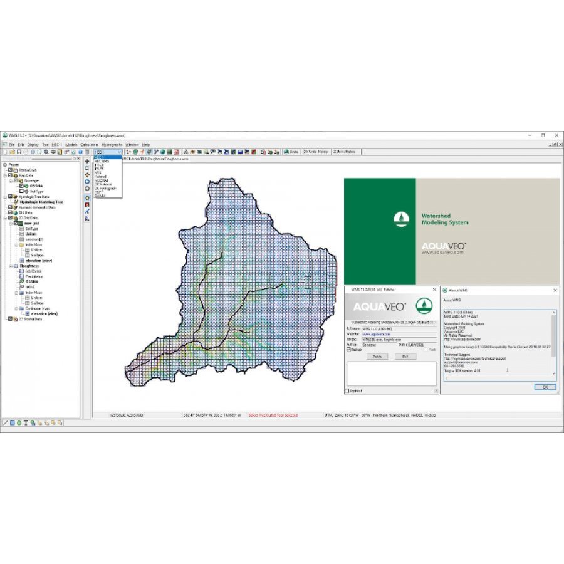Pick the rectangle drawing tool at bottom left
The image size is (564, 564).
point(12,423)
